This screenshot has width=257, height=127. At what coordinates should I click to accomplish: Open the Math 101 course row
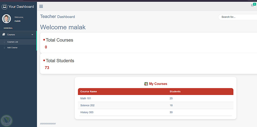point(86,99)
